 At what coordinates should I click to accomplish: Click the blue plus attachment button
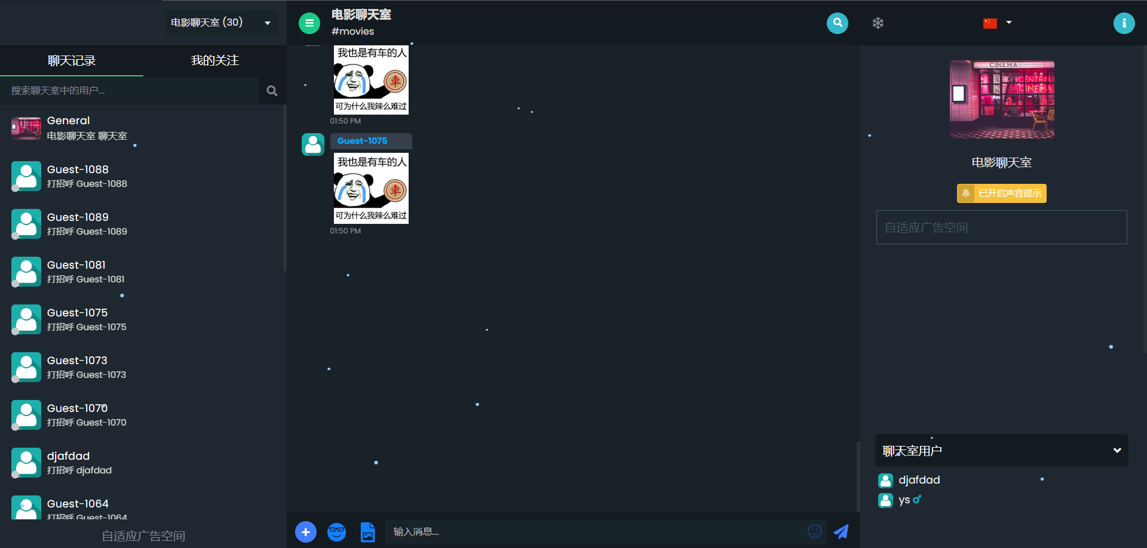pos(306,531)
